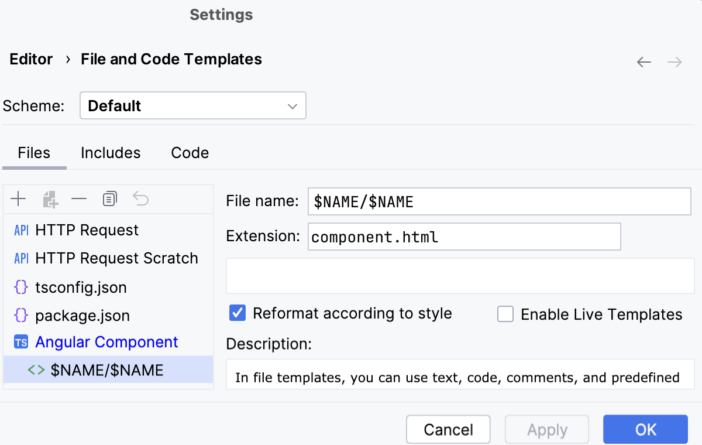Click the forward navigation arrow
The width and height of the screenshot is (702, 445).
[674, 61]
